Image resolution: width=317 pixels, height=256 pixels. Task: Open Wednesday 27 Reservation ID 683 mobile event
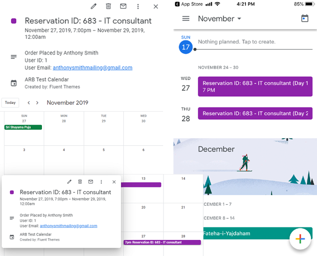[255, 87]
